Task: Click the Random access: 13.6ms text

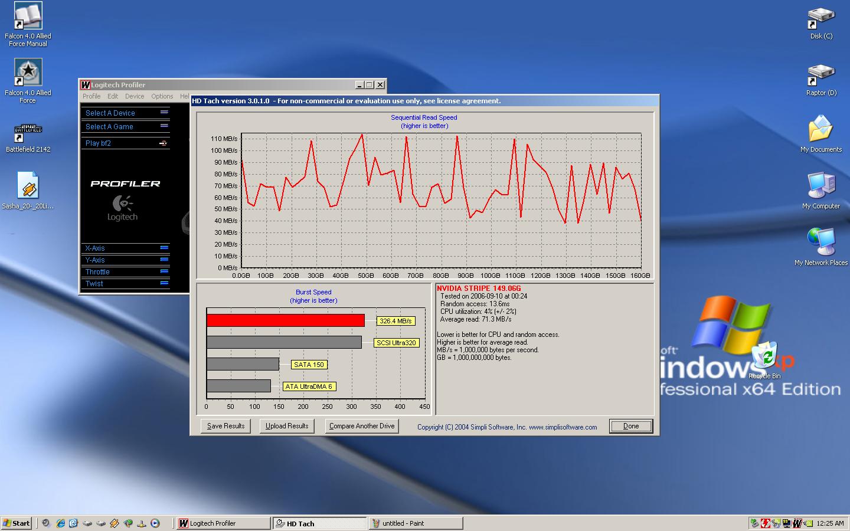Action: [475, 304]
